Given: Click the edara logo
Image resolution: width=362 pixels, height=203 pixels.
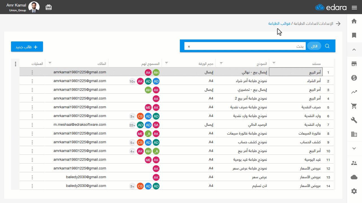Looking at the screenshot, I should (331, 7).
